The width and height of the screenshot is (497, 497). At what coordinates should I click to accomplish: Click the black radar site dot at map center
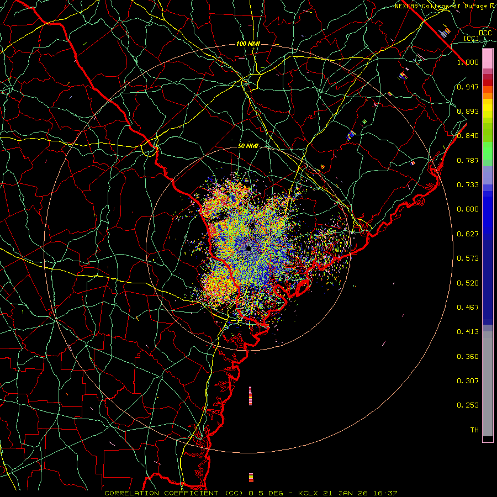(x=248, y=248)
